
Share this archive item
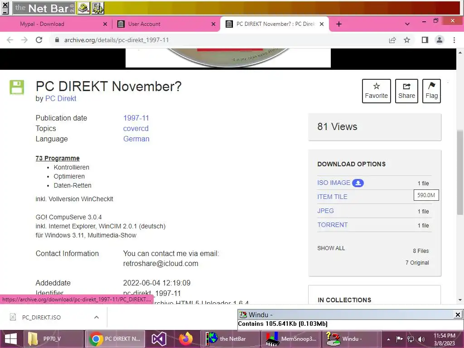point(406,91)
